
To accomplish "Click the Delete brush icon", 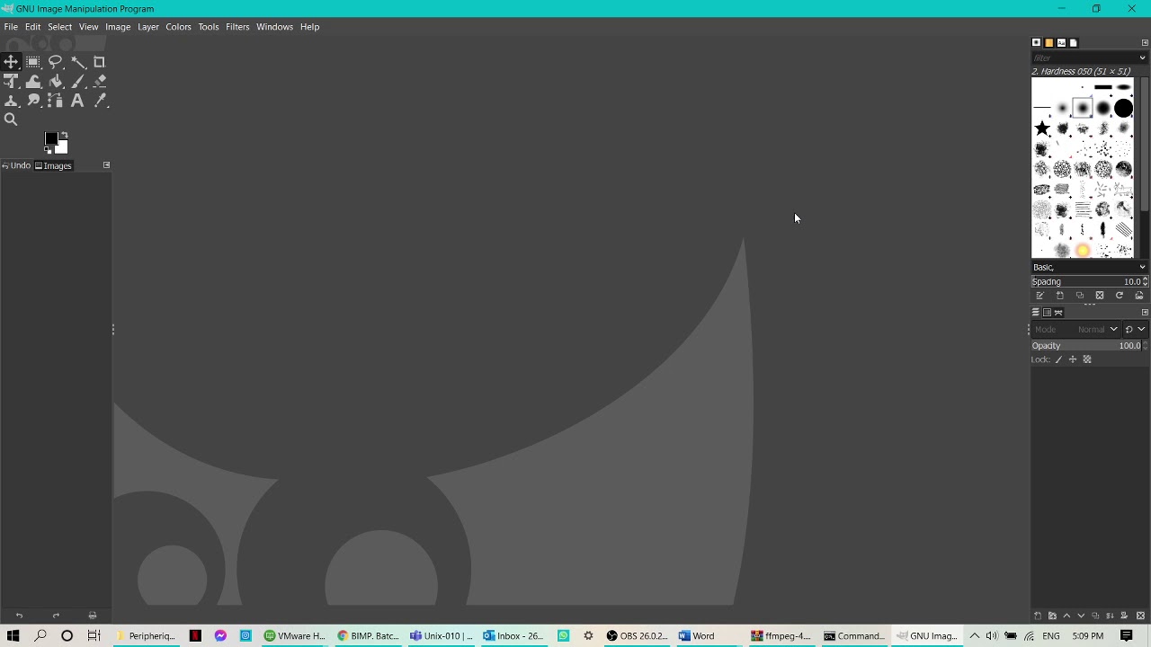I will pyautogui.click(x=1100, y=296).
